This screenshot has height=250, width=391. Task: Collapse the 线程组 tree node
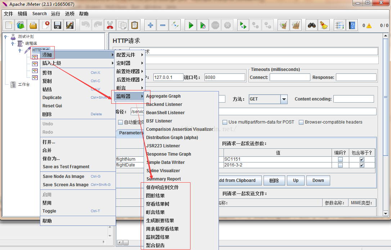click(13, 44)
